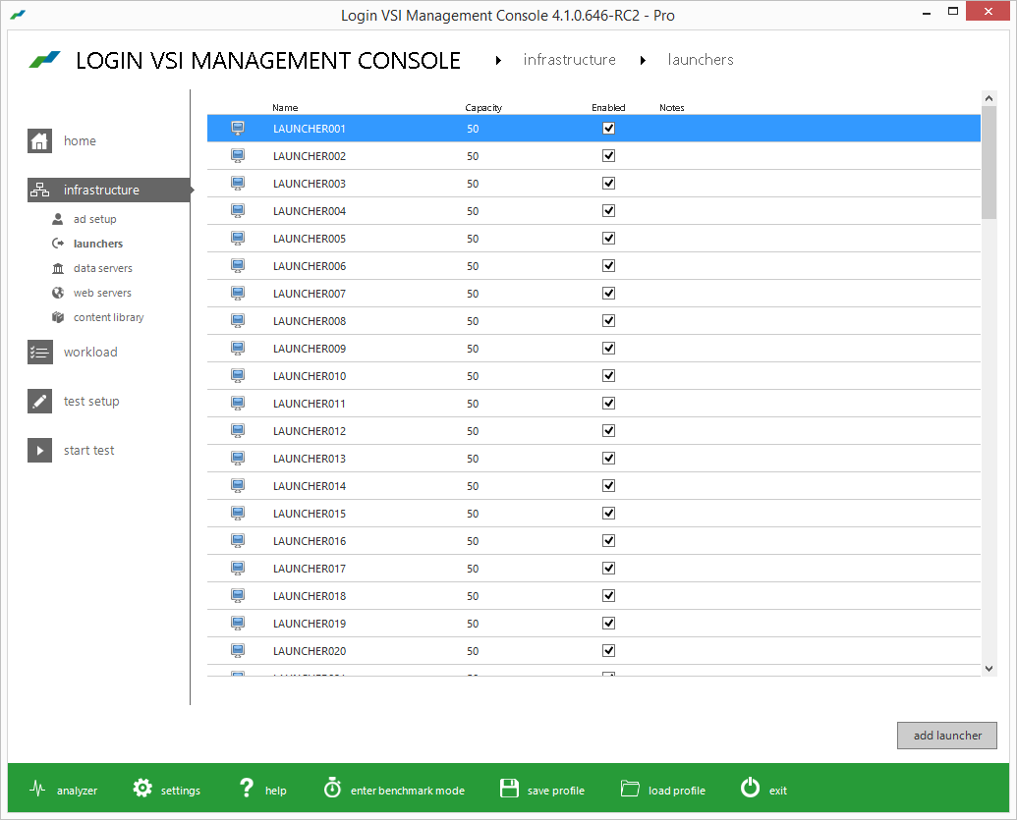Viewport: 1017px width, 820px height.
Task: Select the LAUNCHER006 name cell
Action: point(310,266)
